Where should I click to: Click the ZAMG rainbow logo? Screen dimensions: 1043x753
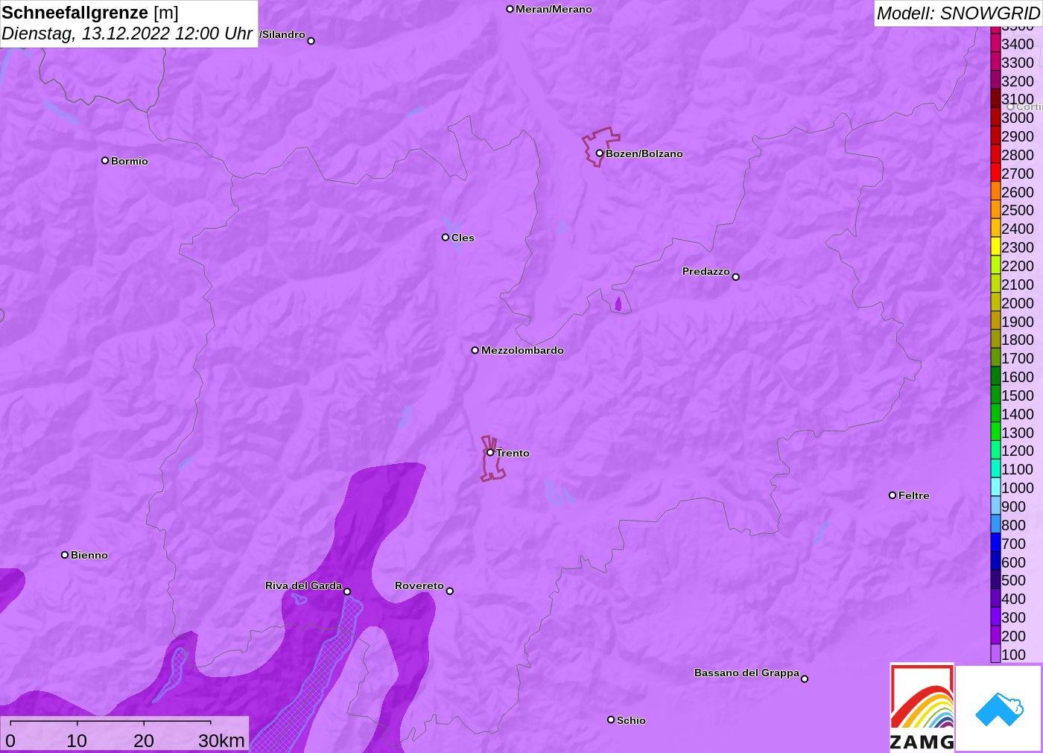click(x=922, y=707)
